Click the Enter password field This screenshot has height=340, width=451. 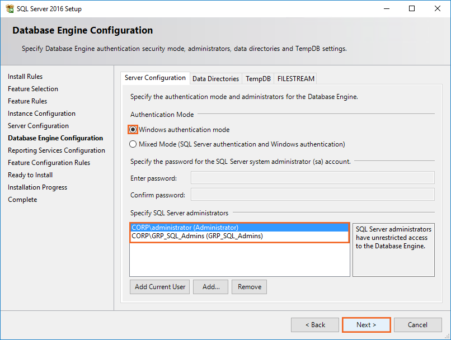(312, 178)
